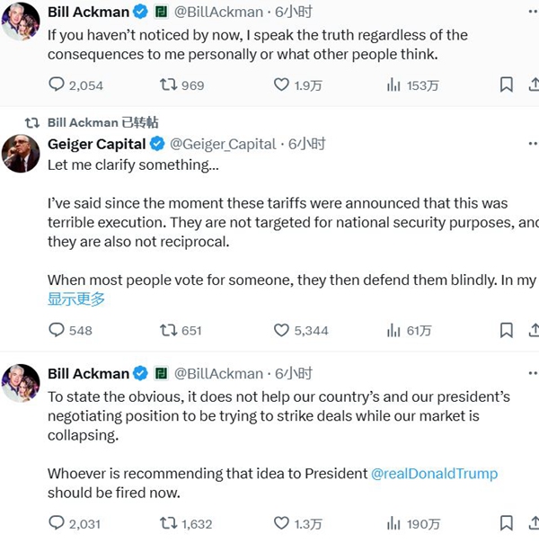The width and height of the screenshot is (539, 543).
Task: Reply to the 'should be fired' tweet
Action: click(x=57, y=522)
